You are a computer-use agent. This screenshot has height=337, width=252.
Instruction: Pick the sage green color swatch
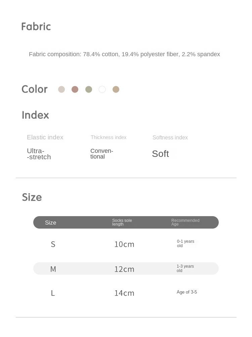pos(89,89)
